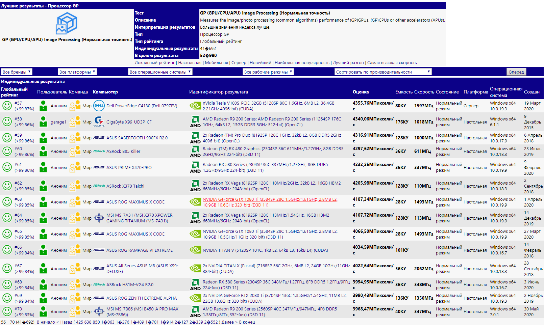544x329 pixels.
Task: Click the NVIDIA logo beside RTX 2080 Ti result
Action: 195,298
